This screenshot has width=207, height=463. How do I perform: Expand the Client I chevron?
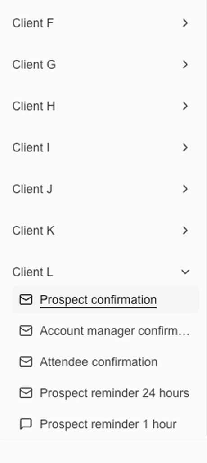click(x=185, y=147)
